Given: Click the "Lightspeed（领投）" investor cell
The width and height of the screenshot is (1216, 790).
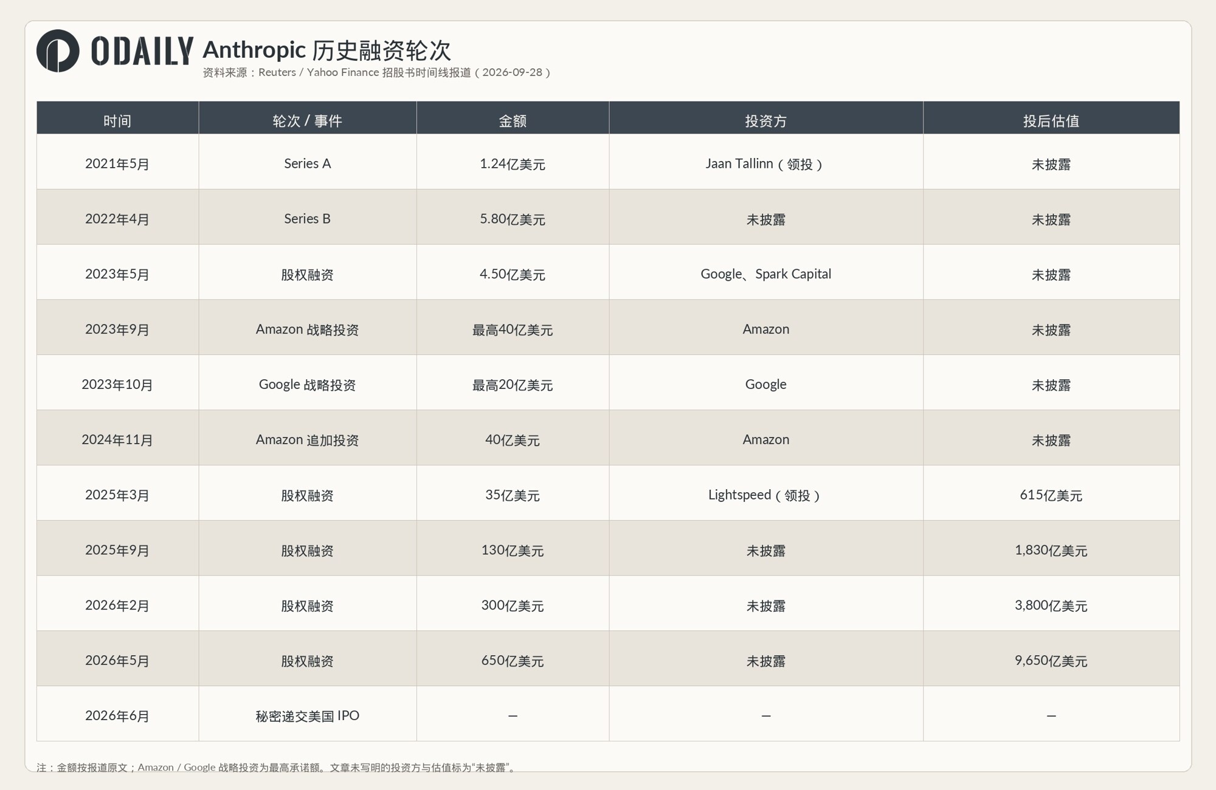Looking at the screenshot, I should point(766,493).
